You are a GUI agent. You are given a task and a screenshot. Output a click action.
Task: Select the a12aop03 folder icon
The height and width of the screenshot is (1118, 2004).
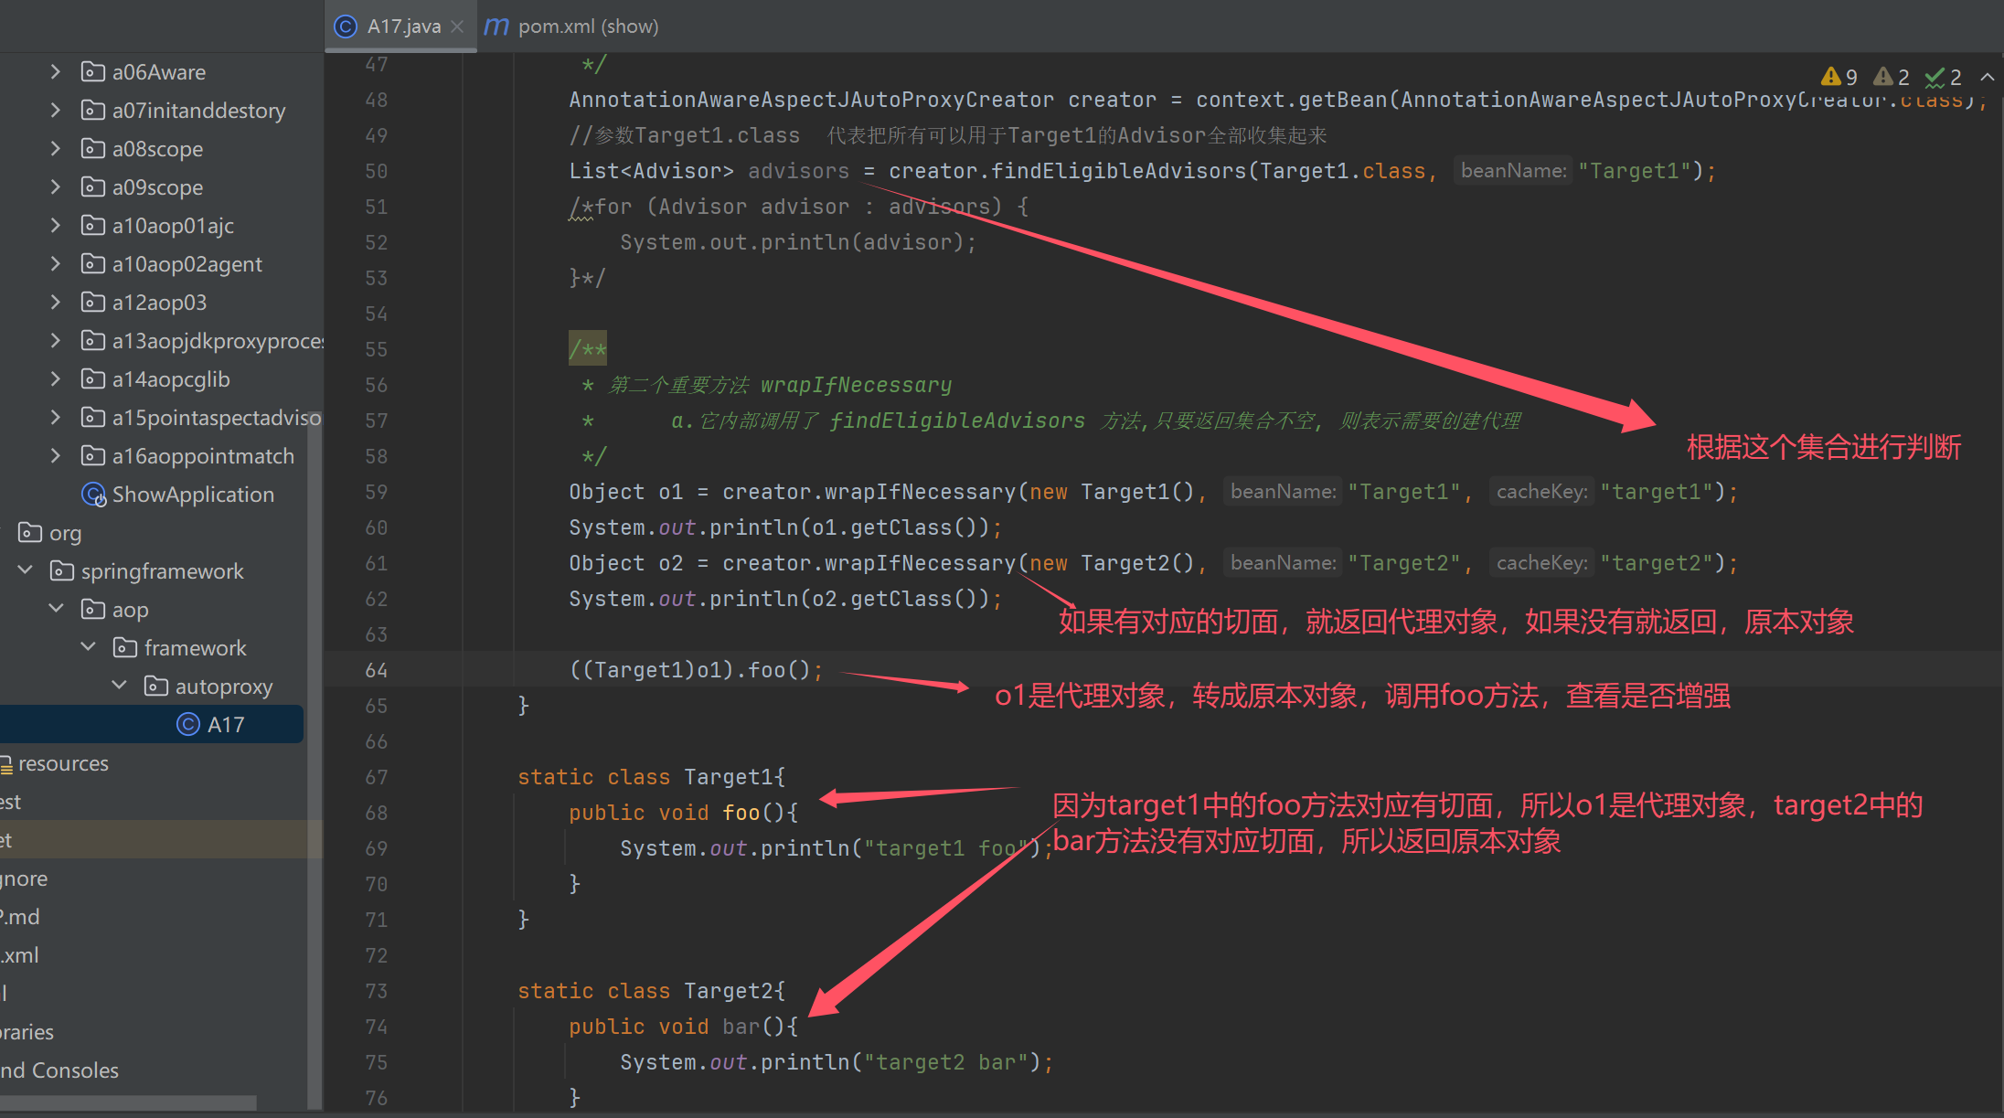[x=92, y=302]
